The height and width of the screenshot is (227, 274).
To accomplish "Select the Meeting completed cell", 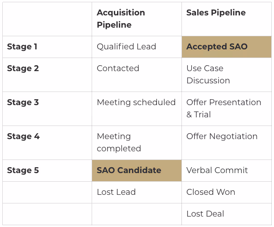I will (x=137, y=143).
